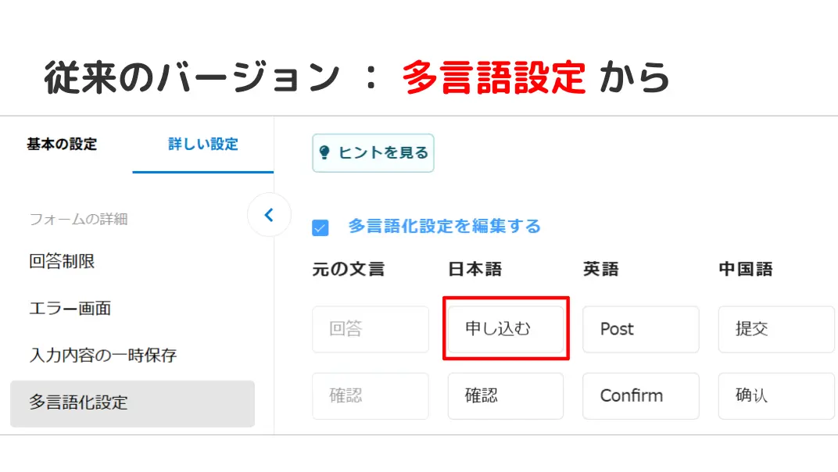Click the Japanese field containing 申し込む

point(506,329)
